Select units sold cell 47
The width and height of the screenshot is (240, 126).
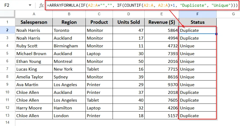[x=128, y=30]
